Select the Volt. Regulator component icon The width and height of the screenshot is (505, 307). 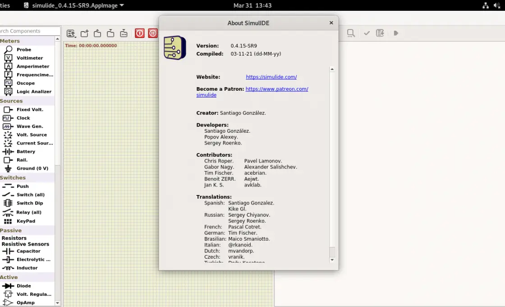pos(8,294)
